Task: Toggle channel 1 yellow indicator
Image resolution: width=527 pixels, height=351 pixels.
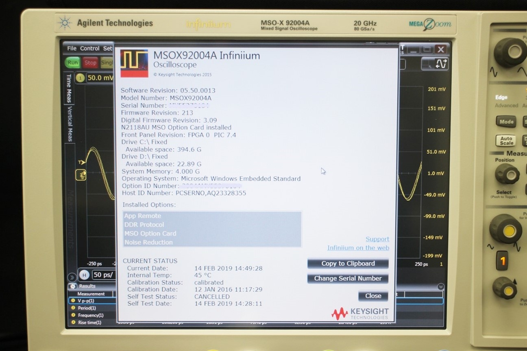Action: [80, 78]
